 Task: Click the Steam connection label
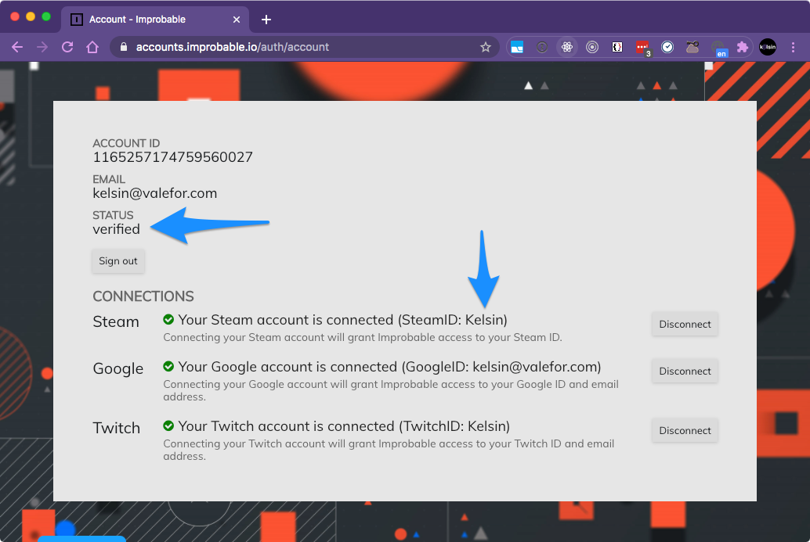pos(116,321)
